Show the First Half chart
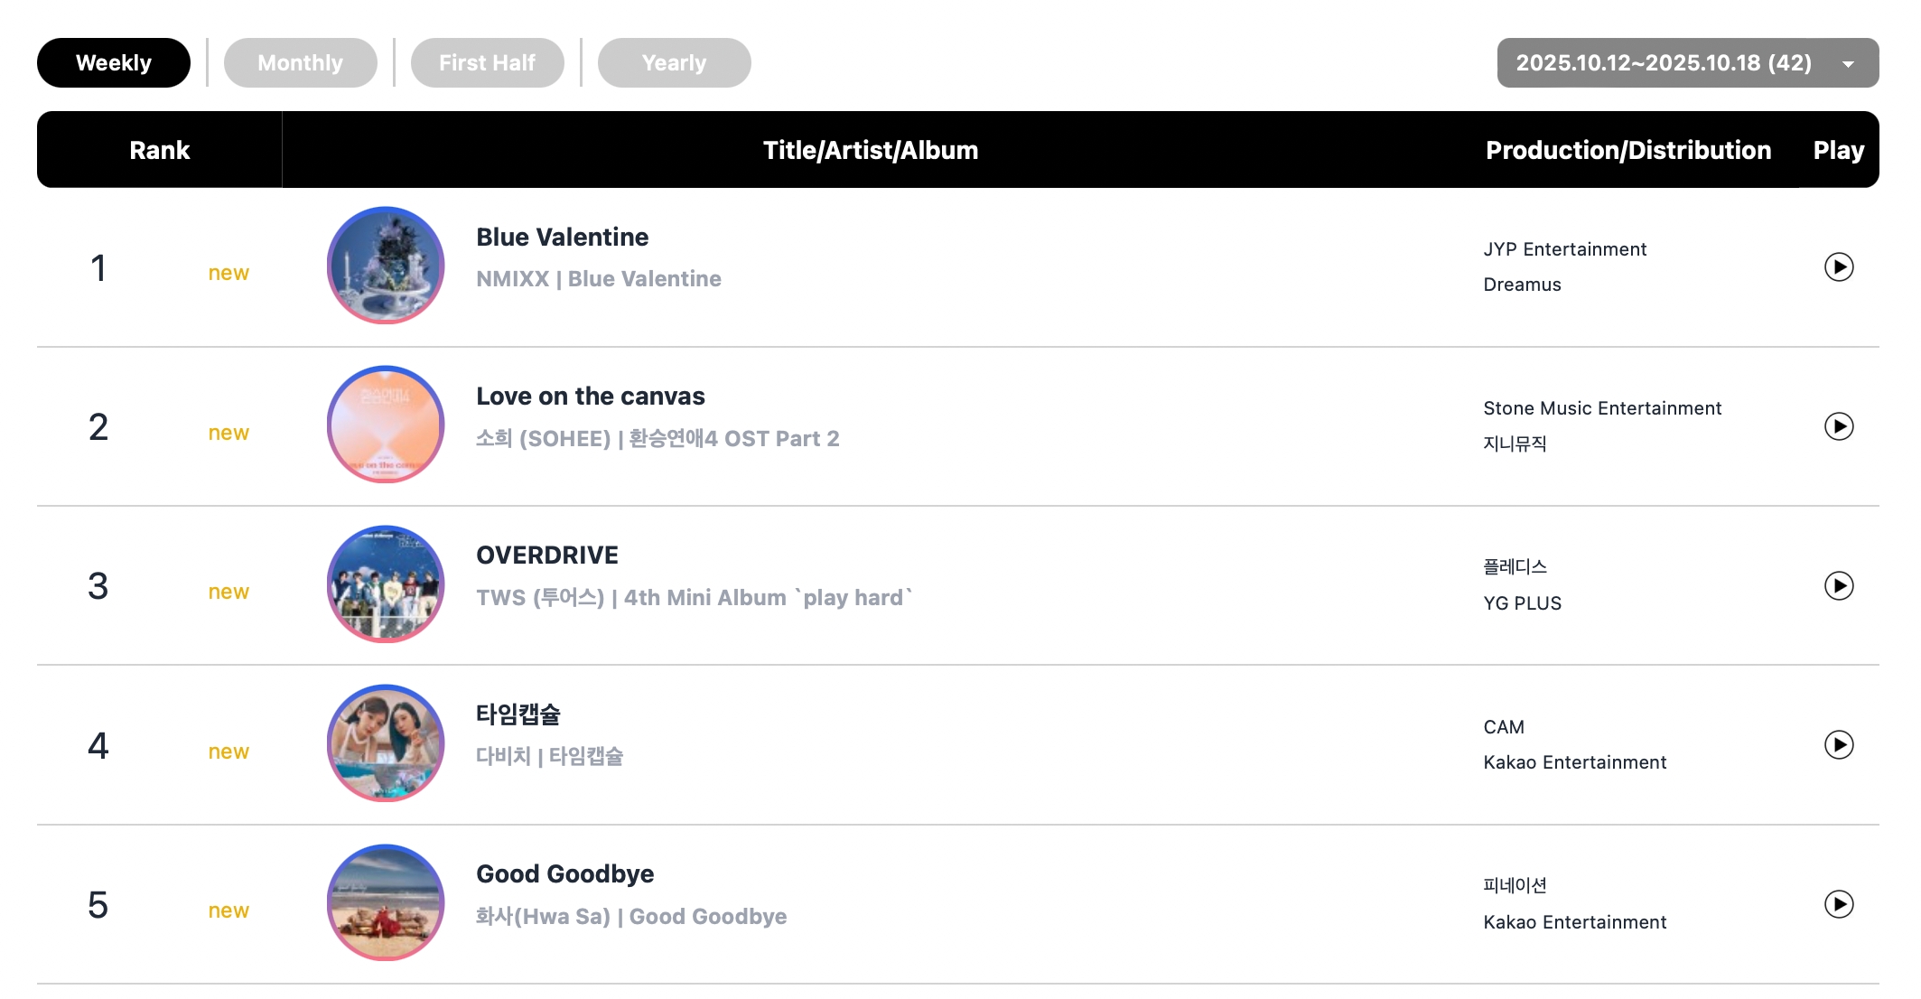This screenshot has height=999, width=1921. point(487,63)
